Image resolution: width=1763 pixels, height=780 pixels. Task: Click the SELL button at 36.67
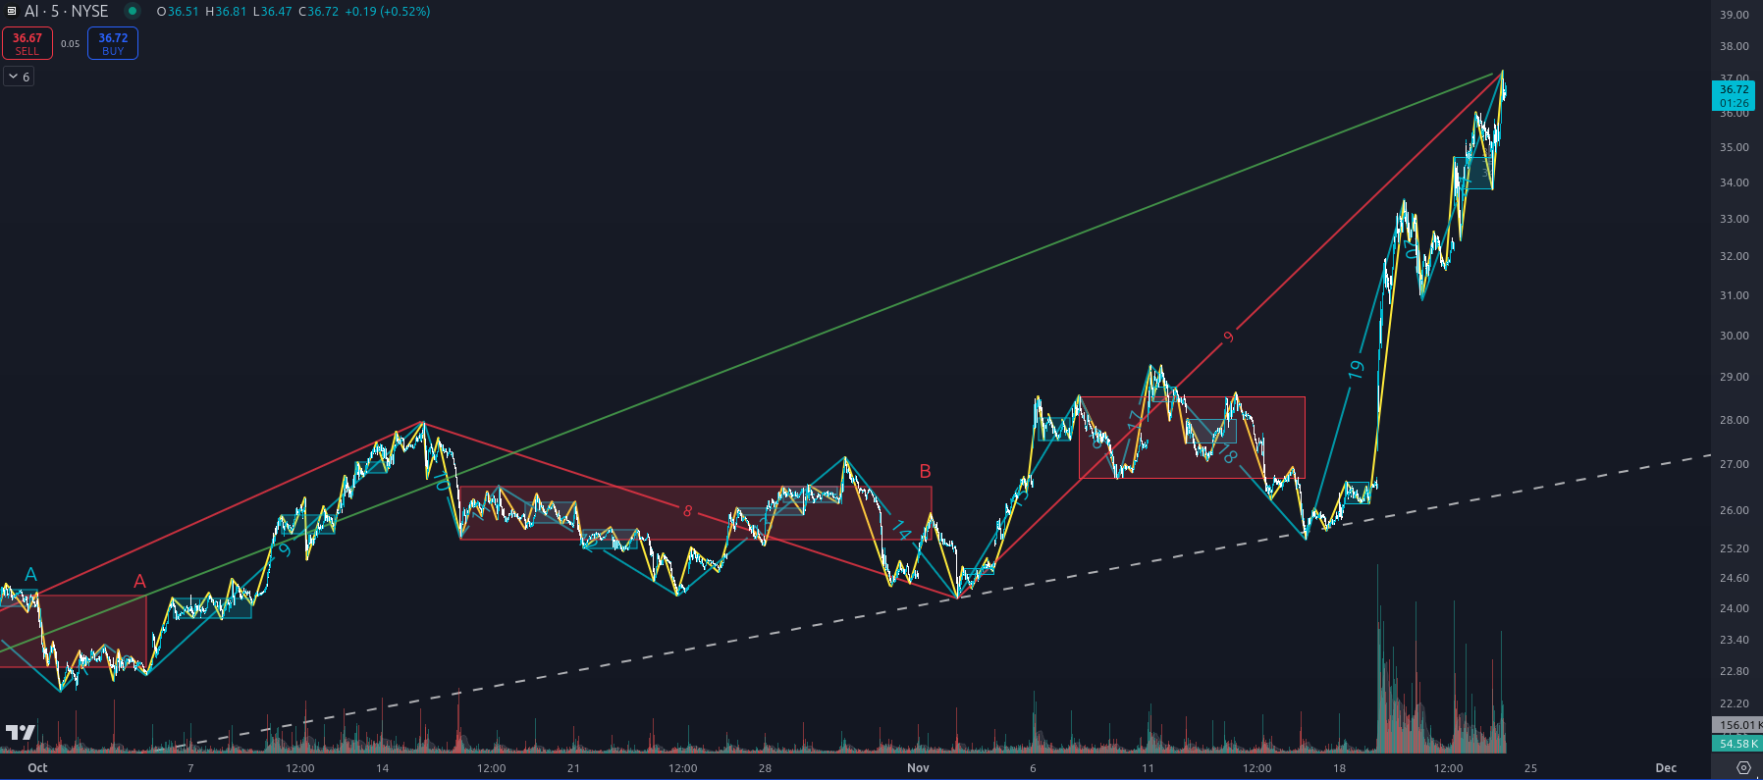coord(27,43)
